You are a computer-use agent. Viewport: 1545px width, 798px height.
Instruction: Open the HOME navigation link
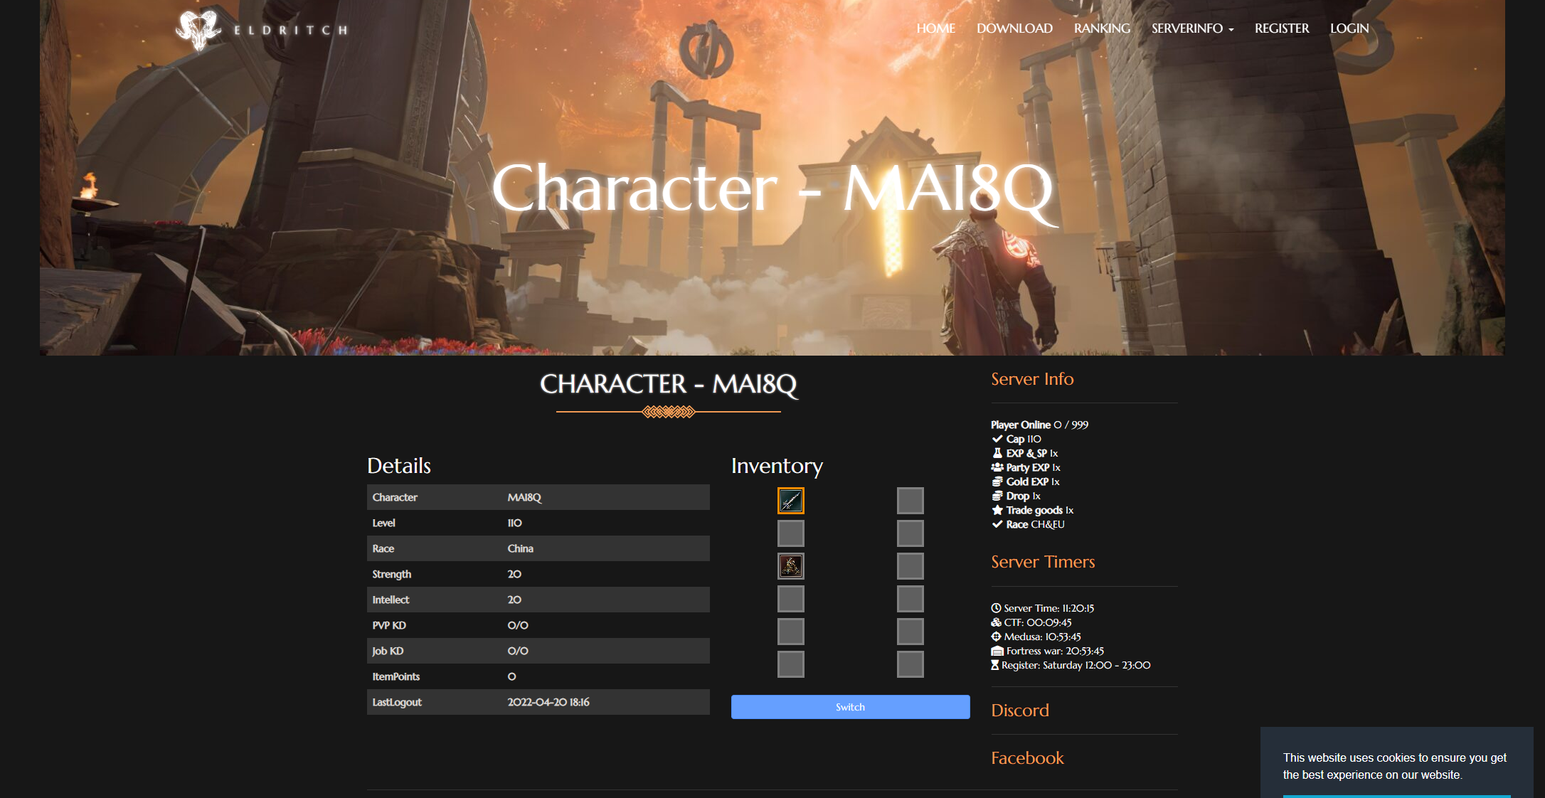click(x=935, y=28)
